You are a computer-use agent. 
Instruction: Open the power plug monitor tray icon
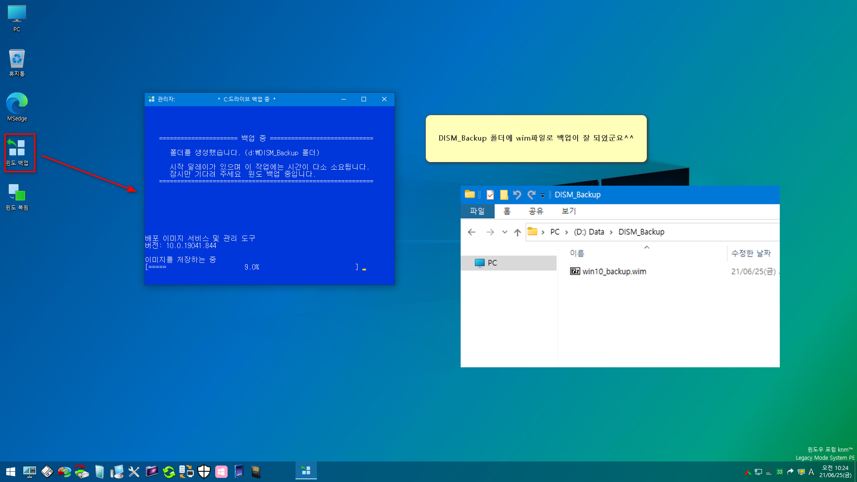(801, 472)
